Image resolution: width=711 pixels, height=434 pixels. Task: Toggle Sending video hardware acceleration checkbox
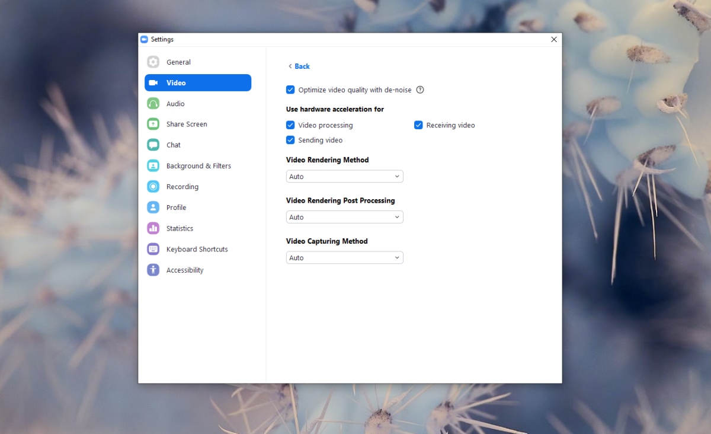(x=290, y=141)
